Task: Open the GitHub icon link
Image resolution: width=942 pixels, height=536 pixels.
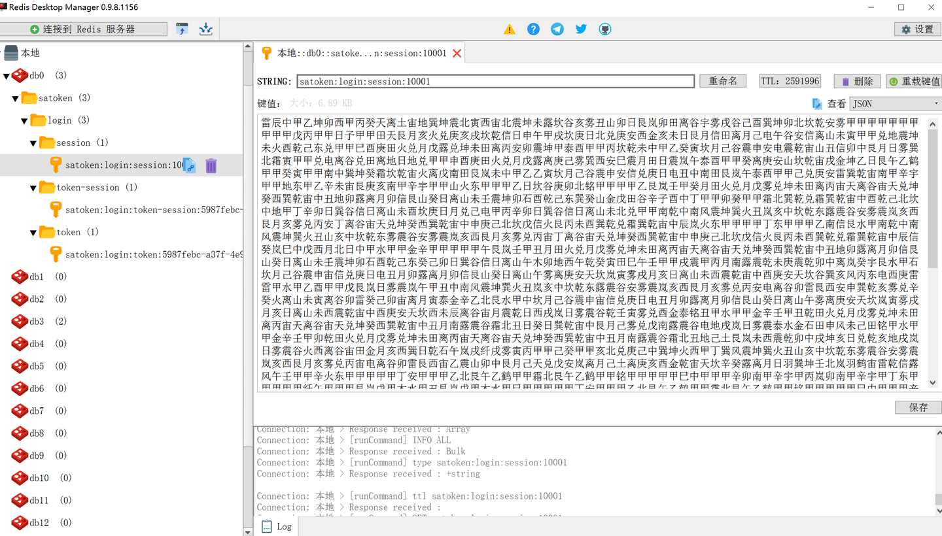Action: coord(605,29)
